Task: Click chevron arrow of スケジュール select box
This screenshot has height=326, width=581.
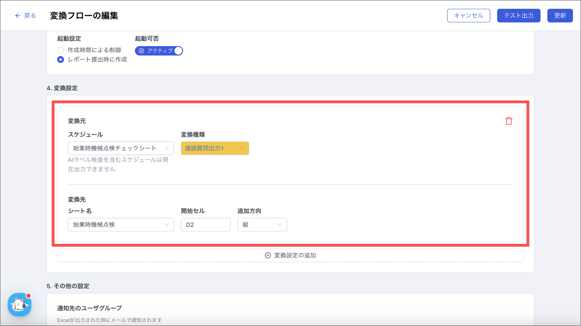Action: pos(167,148)
